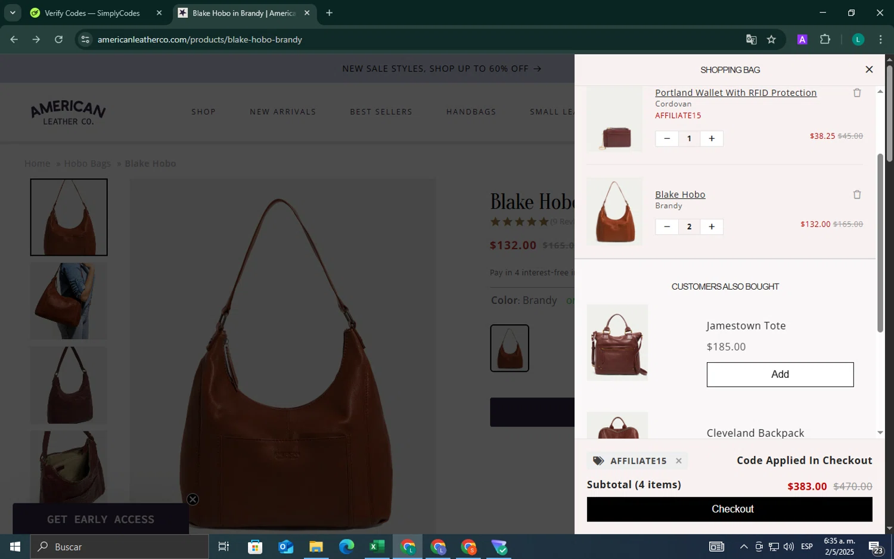This screenshot has height=559, width=894.
Task: Decrease Portland Wallet quantity
Action: click(667, 139)
